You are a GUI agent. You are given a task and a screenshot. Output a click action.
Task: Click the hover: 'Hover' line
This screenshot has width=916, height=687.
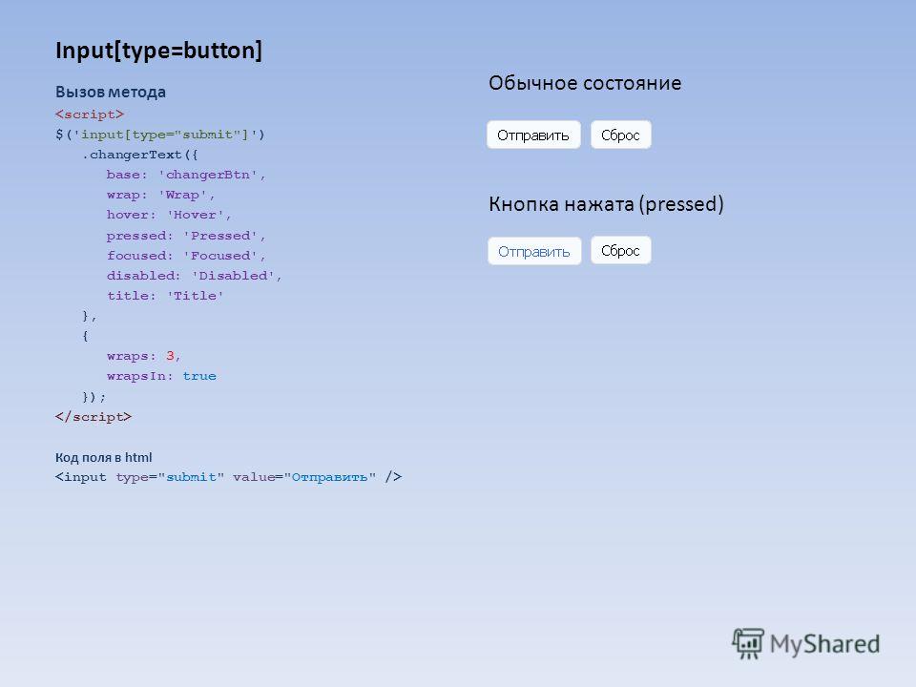click(169, 215)
